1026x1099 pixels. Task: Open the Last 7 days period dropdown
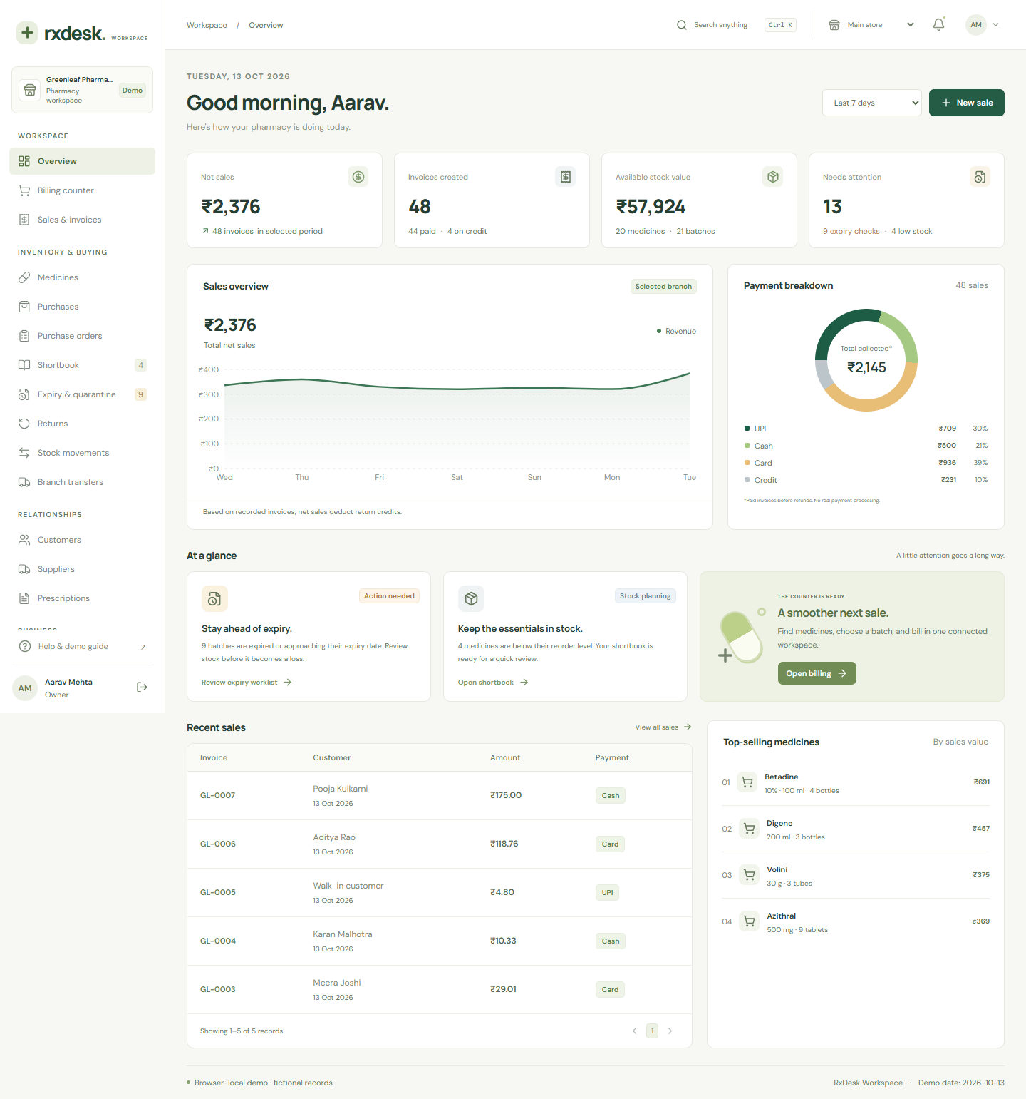tap(871, 103)
